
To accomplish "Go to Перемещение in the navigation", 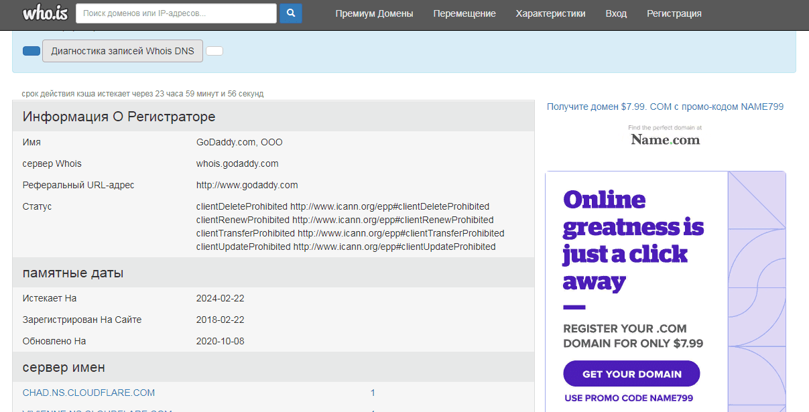I will (464, 13).
